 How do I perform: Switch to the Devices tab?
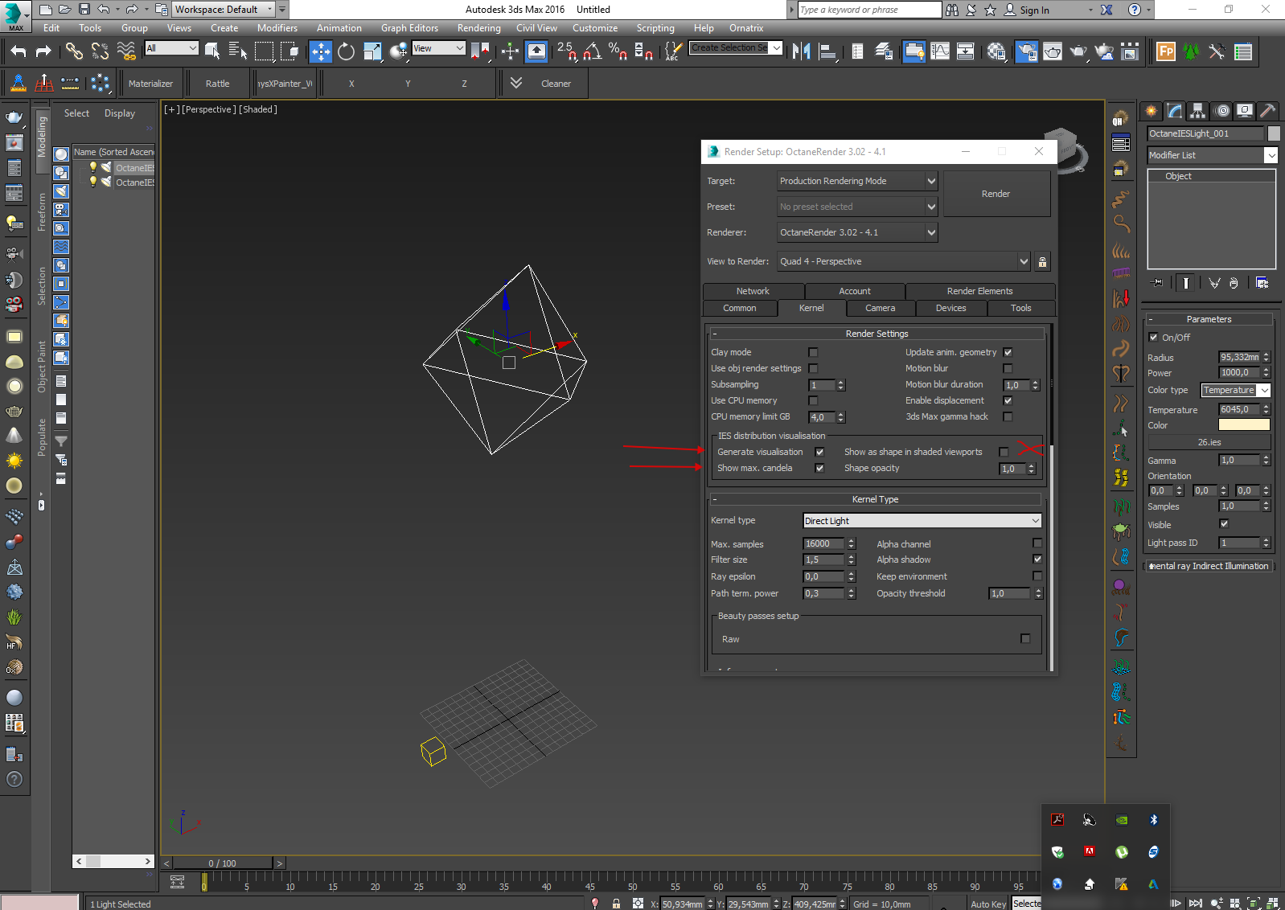coord(951,308)
